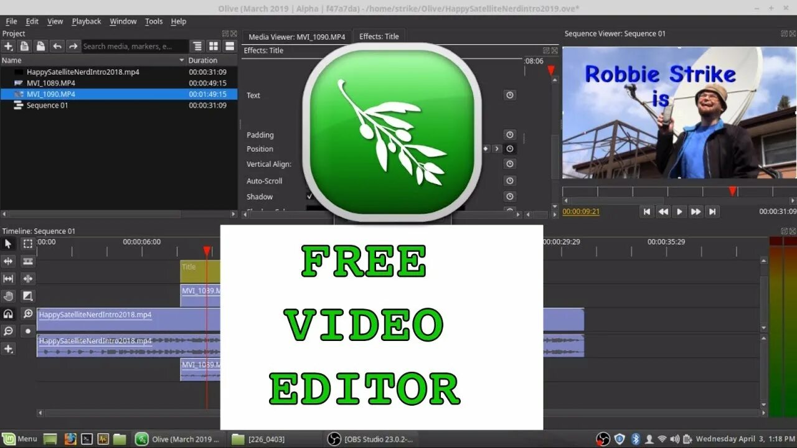Switch to the Media Viewer: MVI_1090.MP4 tab
The width and height of the screenshot is (797, 448).
(297, 37)
